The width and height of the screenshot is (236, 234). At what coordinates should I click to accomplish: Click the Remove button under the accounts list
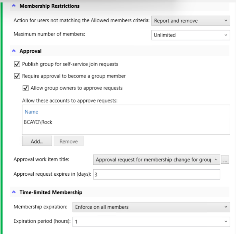click(x=69, y=141)
